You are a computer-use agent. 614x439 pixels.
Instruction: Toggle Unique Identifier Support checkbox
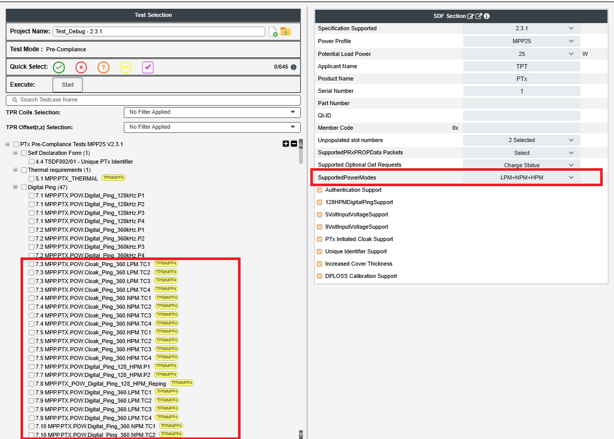pos(320,251)
